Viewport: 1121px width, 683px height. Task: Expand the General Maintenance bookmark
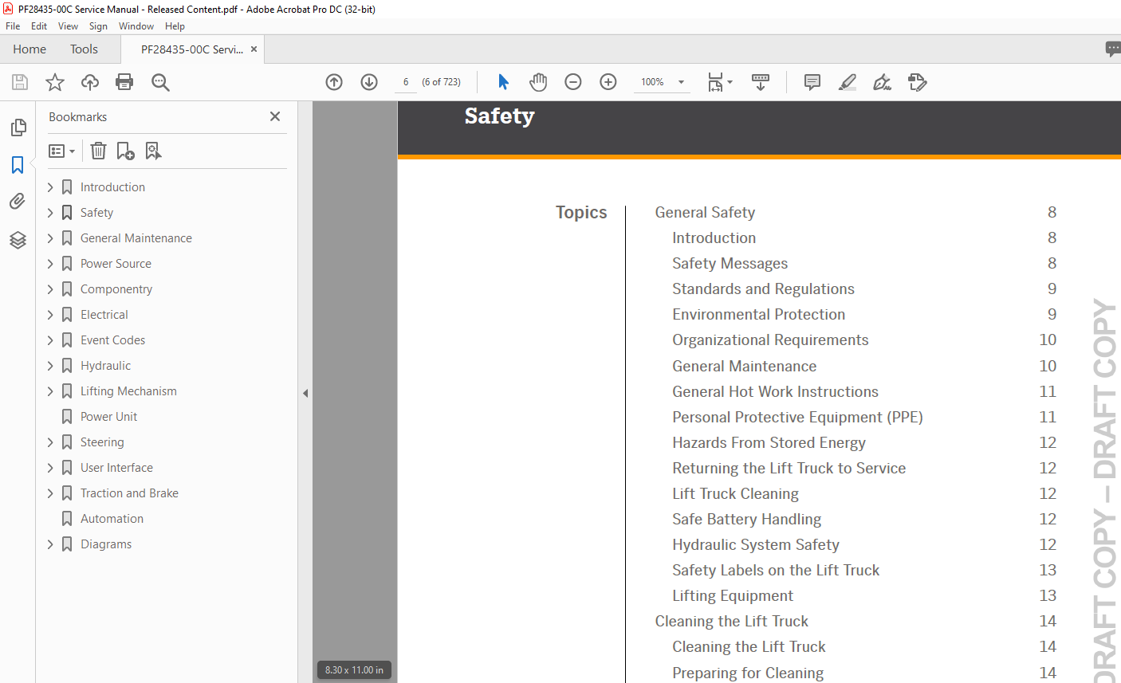50,238
